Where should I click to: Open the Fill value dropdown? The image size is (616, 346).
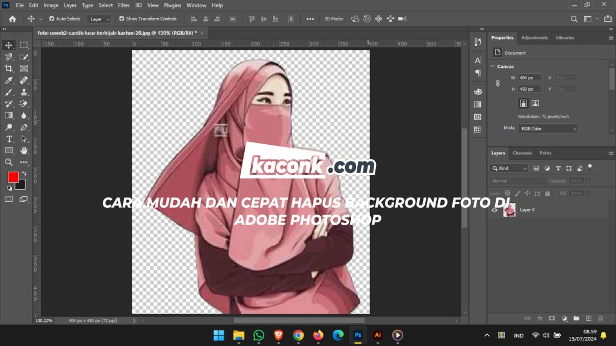pos(588,193)
